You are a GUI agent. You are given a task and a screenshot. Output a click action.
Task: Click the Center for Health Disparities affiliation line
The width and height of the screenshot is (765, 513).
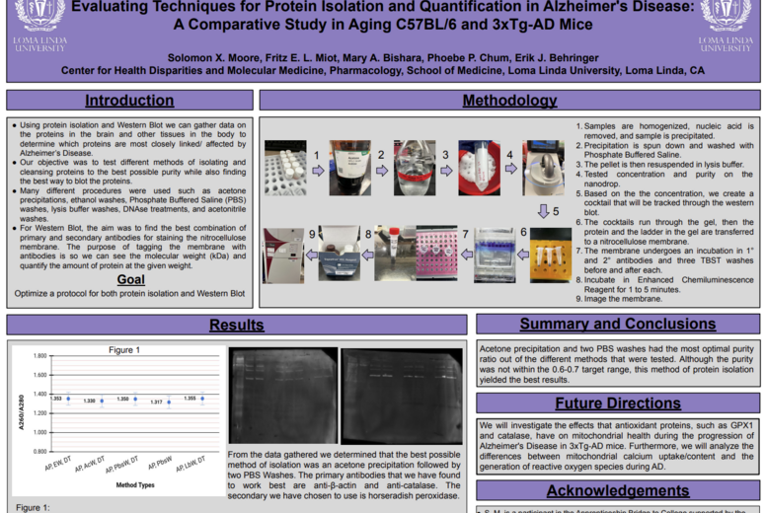point(383,71)
